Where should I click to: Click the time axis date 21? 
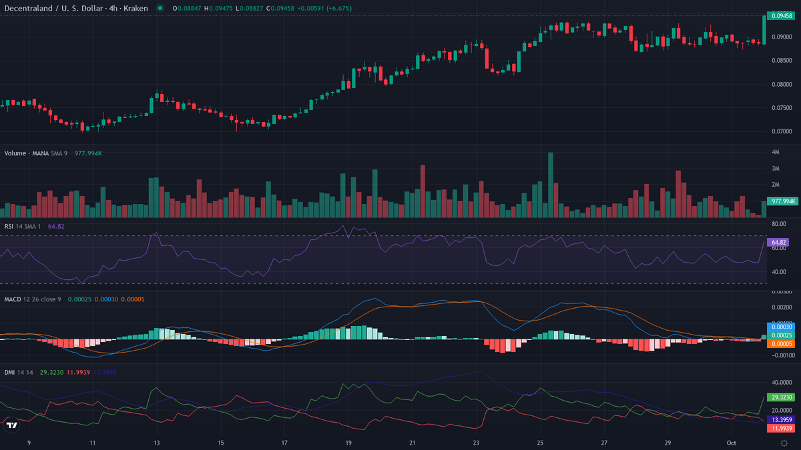pyautogui.click(x=413, y=443)
